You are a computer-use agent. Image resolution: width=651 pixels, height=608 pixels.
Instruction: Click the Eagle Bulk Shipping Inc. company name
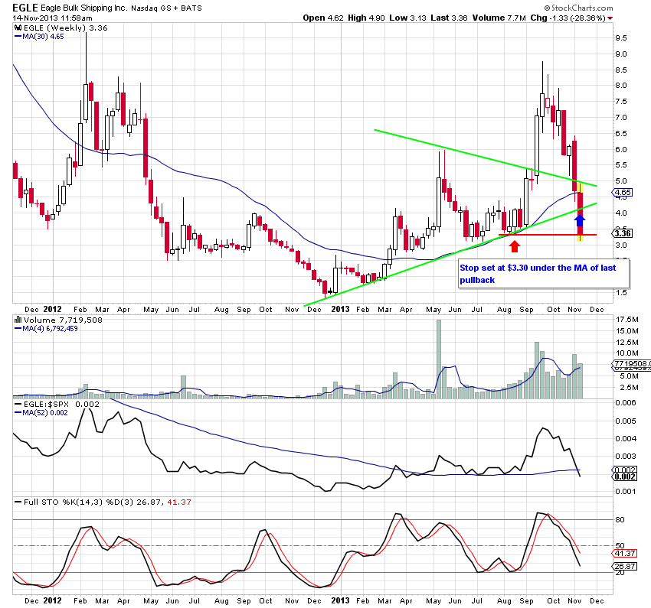click(84, 8)
